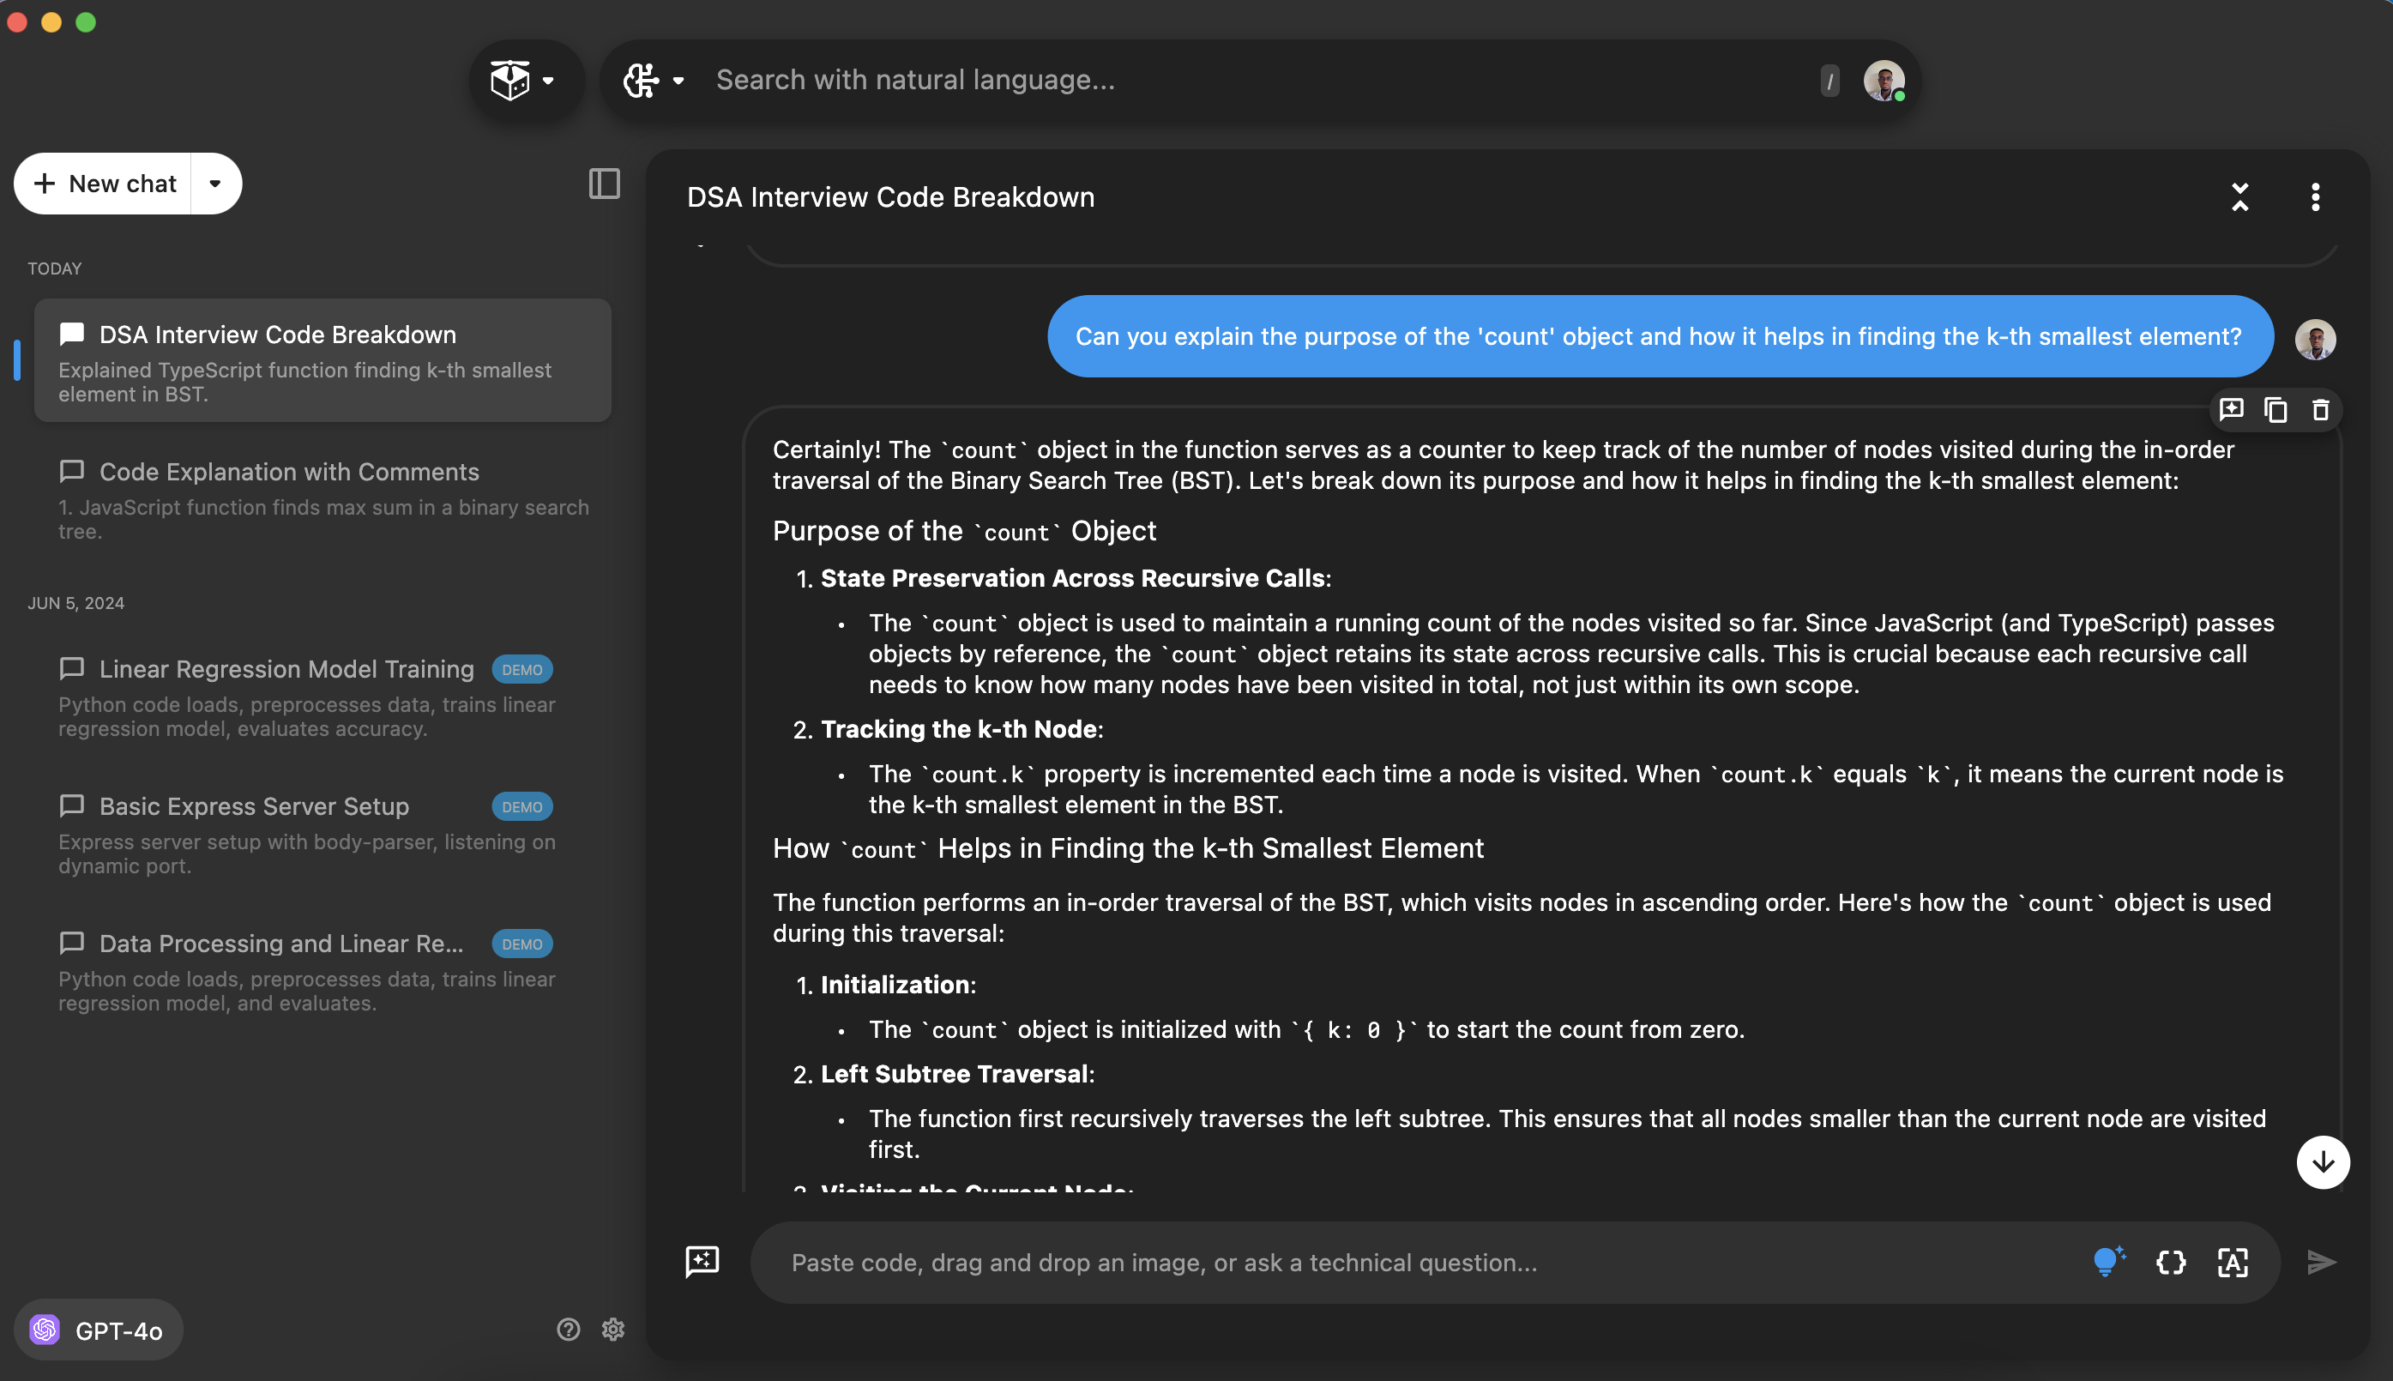Screen dimensions: 2393x1381
Task: Click the GPT-4o model selector button
Action: point(98,1330)
